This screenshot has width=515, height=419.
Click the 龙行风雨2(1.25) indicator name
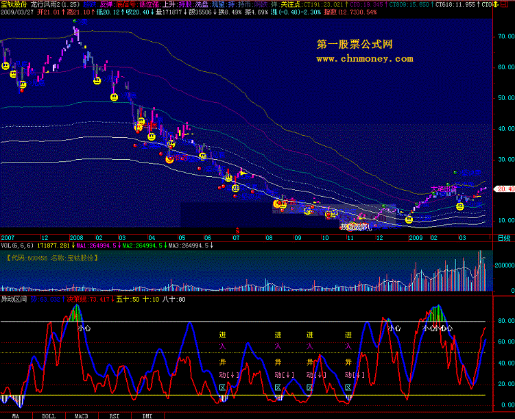pos(55,5)
